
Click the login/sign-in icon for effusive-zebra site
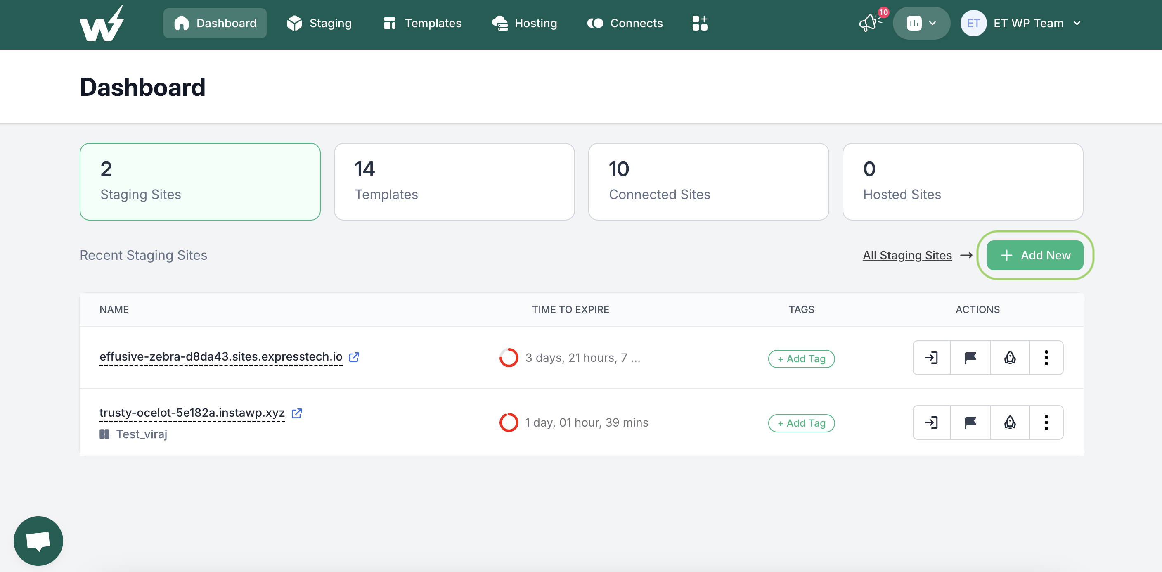pyautogui.click(x=932, y=358)
